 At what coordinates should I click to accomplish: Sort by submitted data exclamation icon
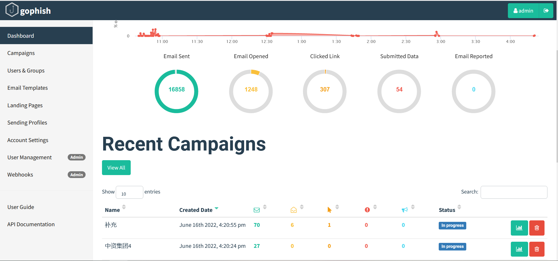pyautogui.click(x=367, y=210)
